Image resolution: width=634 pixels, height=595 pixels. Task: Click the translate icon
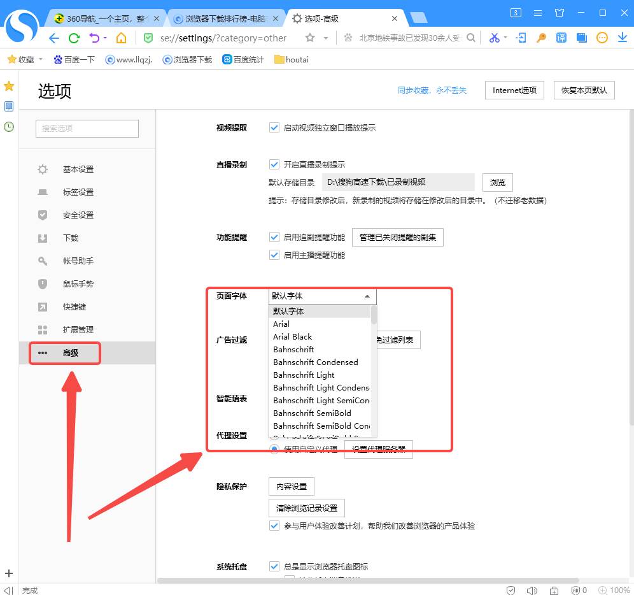[561, 38]
